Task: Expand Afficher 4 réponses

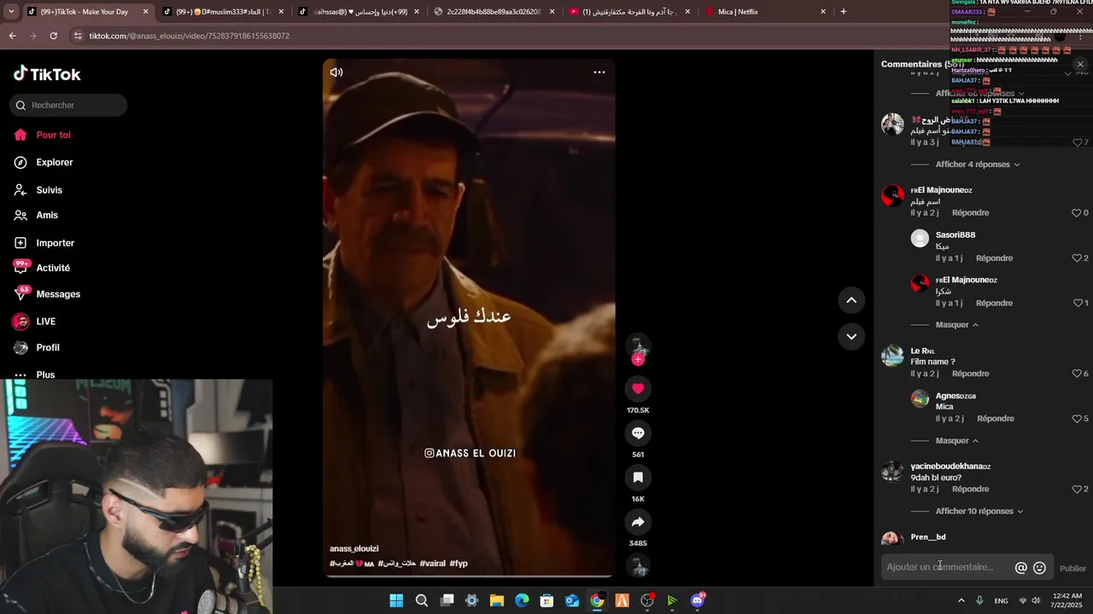Action: [977, 165]
